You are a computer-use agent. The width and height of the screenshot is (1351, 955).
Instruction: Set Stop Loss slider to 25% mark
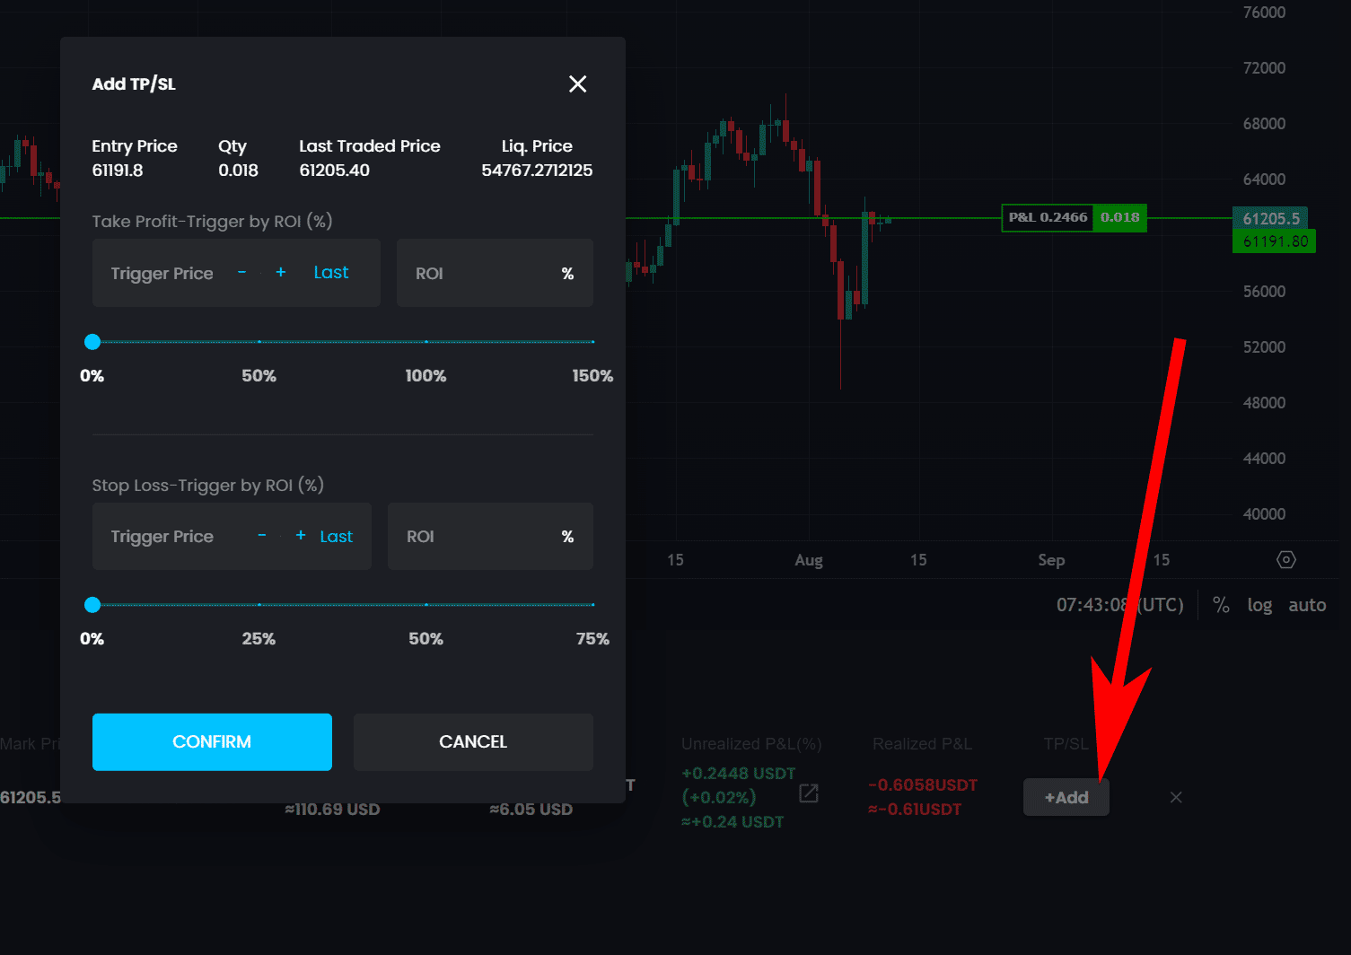259,605
